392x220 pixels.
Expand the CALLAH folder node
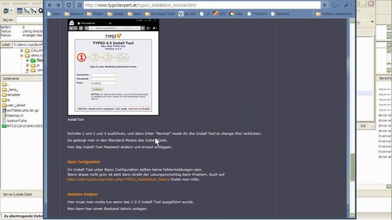tap(22, 51)
